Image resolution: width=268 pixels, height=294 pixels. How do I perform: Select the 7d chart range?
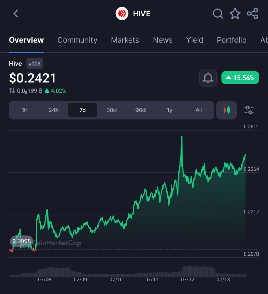click(82, 110)
